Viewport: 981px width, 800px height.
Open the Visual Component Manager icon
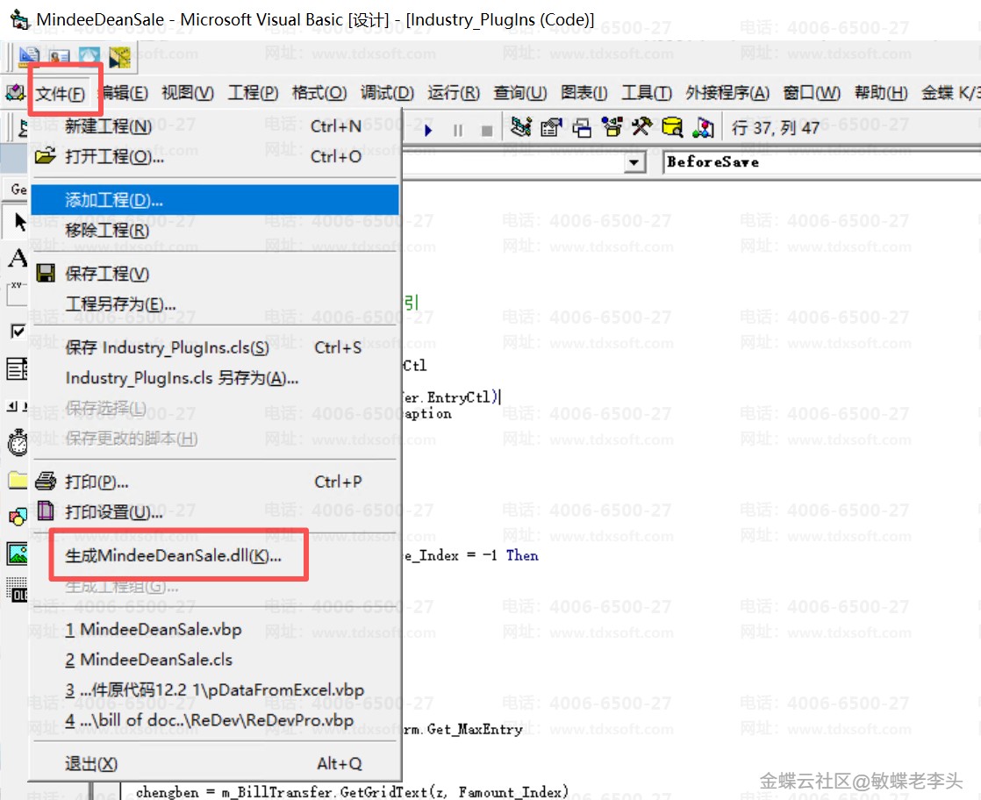(x=703, y=127)
